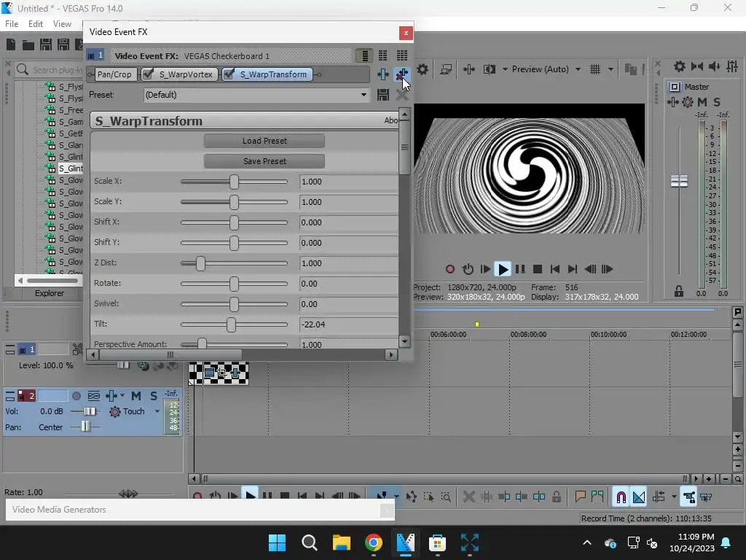The width and height of the screenshot is (746, 560).
Task: Open the View menu
Action: pyautogui.click(x=62, y=24)
